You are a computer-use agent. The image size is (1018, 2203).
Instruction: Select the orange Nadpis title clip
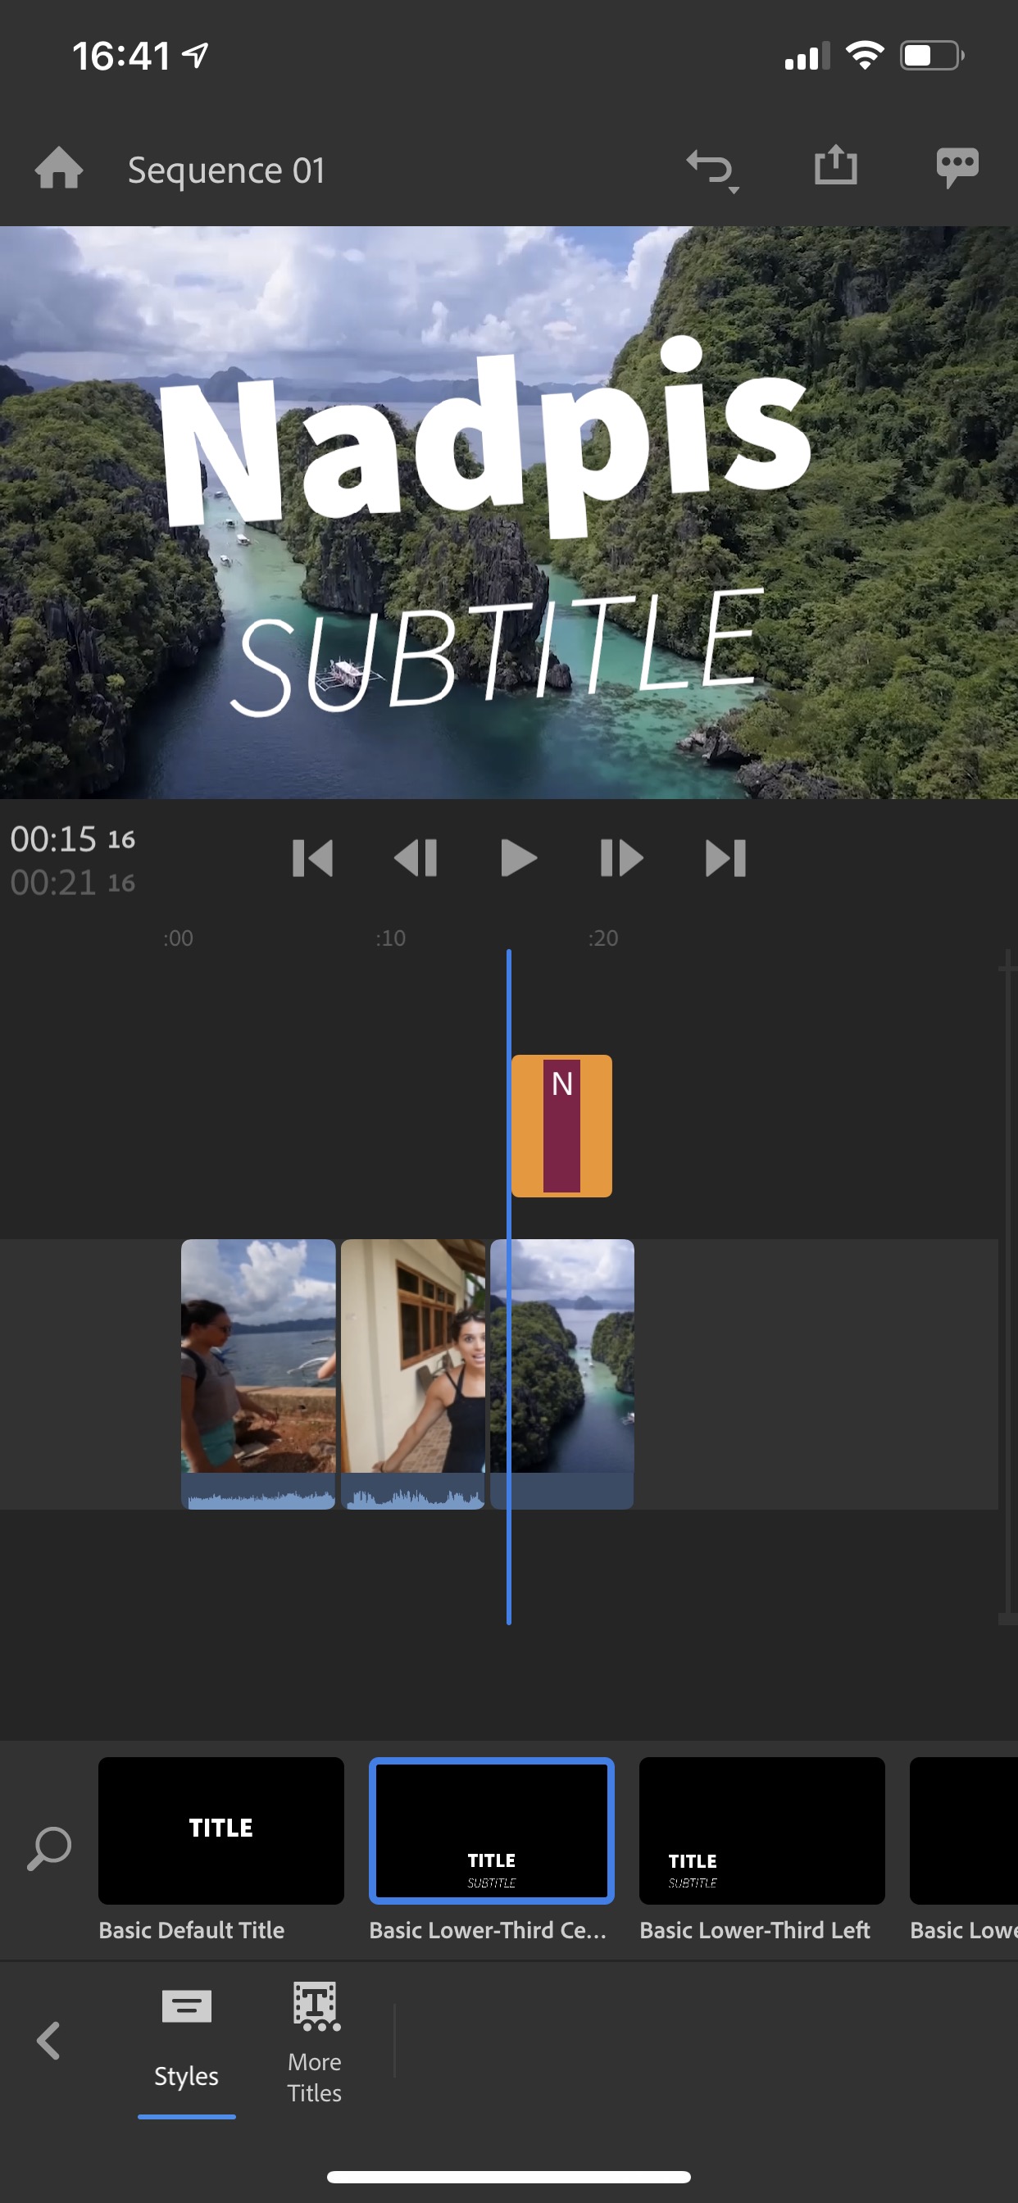[561, 1125]
